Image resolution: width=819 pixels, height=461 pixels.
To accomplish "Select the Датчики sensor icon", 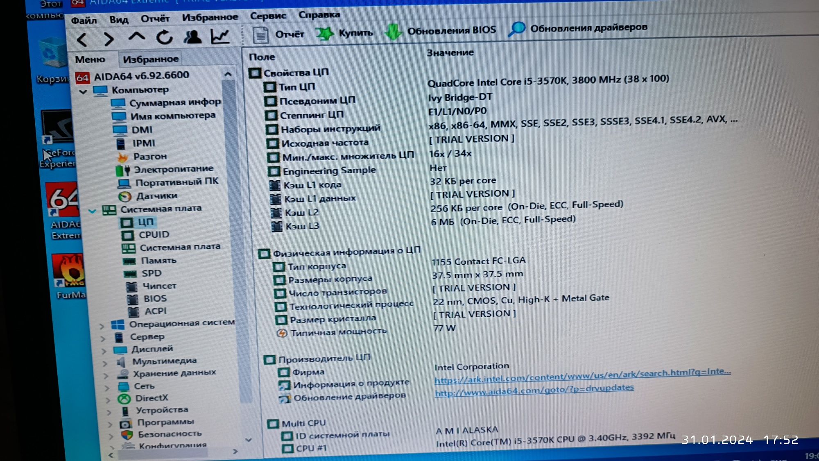I will (124, 197).
